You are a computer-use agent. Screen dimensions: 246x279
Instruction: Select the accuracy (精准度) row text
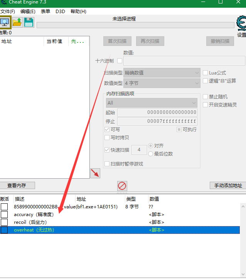pyautogui.click(x=34, y=215)
